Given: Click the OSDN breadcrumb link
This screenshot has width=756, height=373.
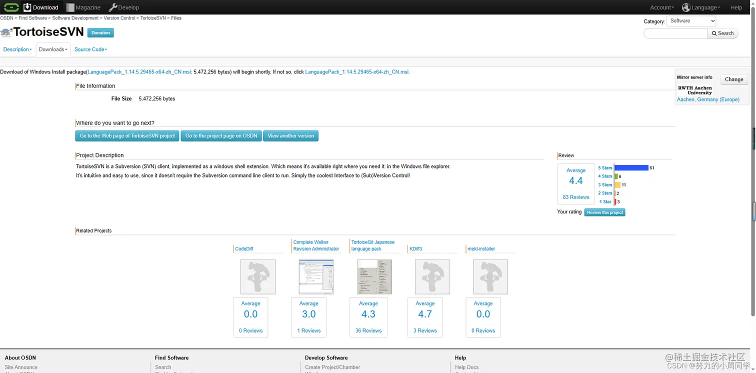Looking at the screenshot, I should coord(6,18).
